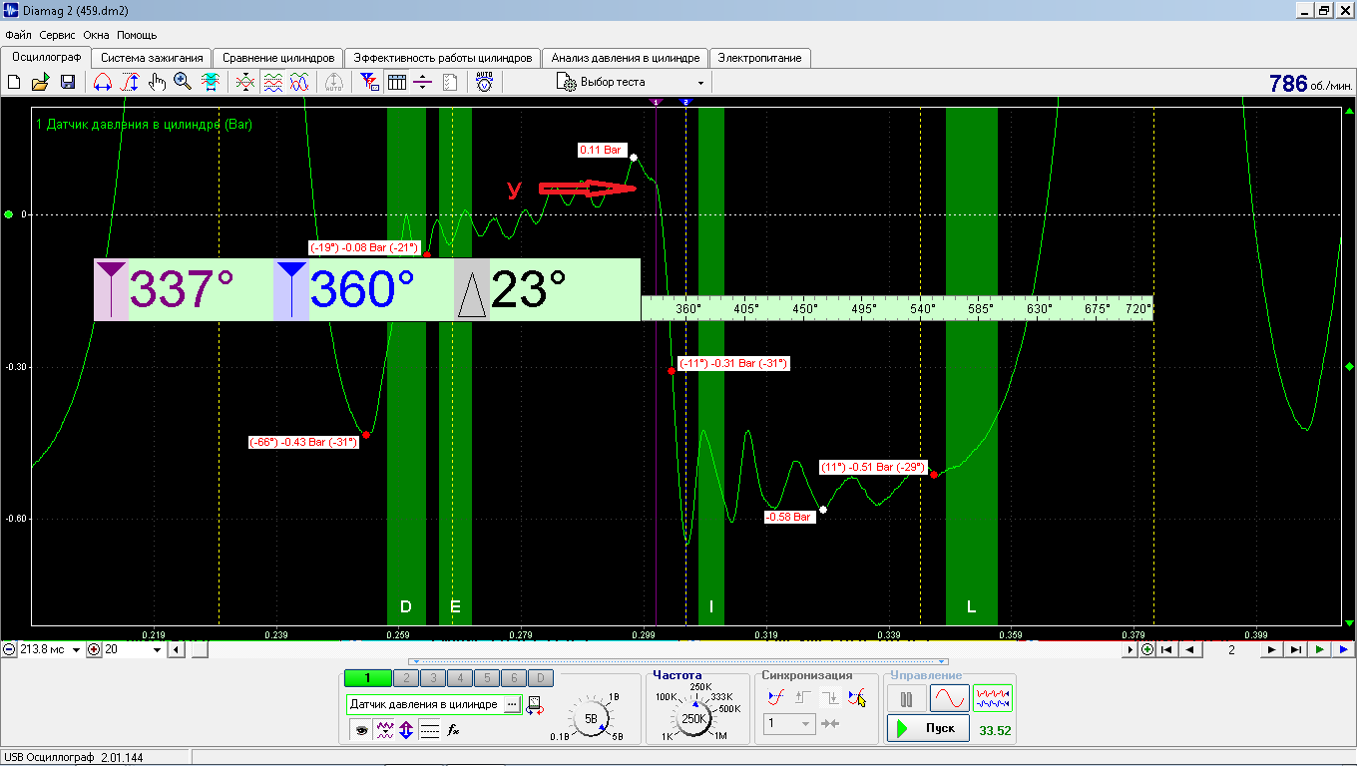Click the stacked waveforms display mode icon

coord(272,82)
